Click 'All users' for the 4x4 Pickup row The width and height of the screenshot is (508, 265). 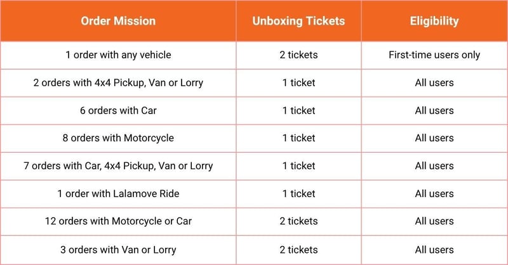[x=434, y=83]
